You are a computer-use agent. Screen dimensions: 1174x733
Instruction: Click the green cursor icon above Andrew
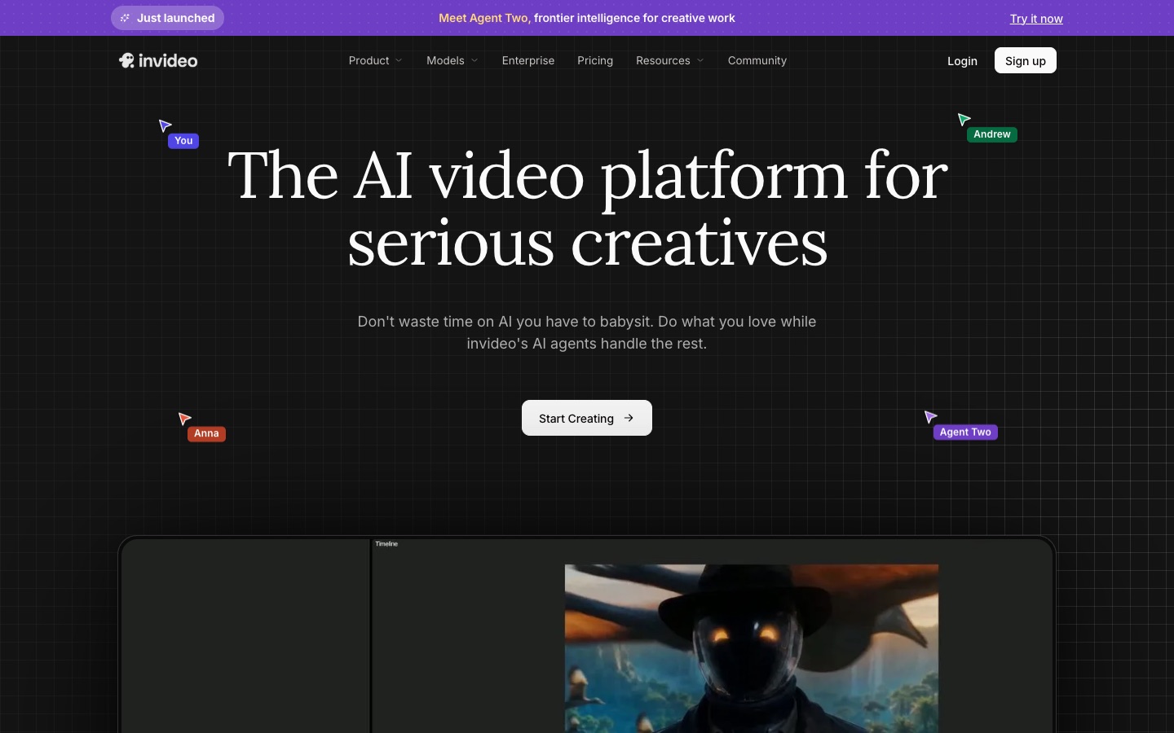[964, 120]
